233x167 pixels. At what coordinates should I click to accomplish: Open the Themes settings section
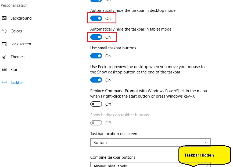[x=17, y=57]
